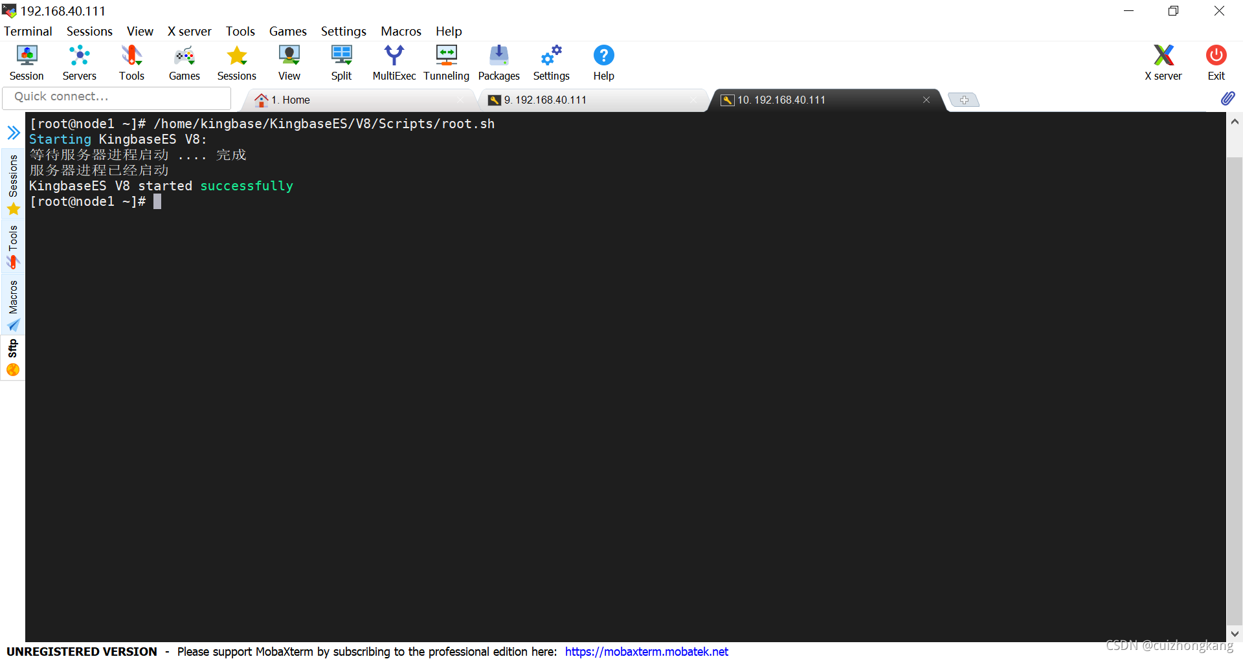Minimize the MobaXterm window
Image resolution: width=1243 pixels, height=659 pixels.
pos(1128,11)
